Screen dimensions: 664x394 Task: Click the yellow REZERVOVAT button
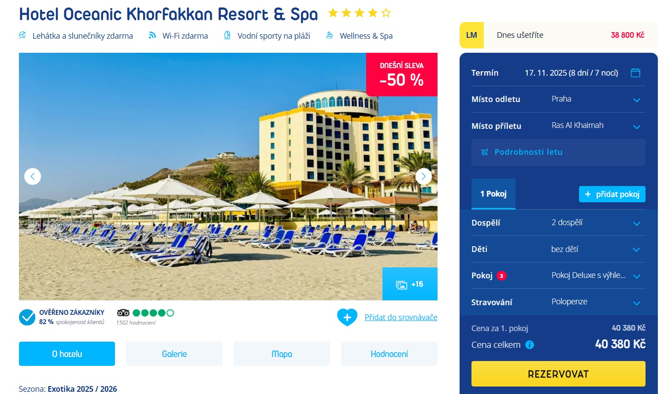coord(558,374)
